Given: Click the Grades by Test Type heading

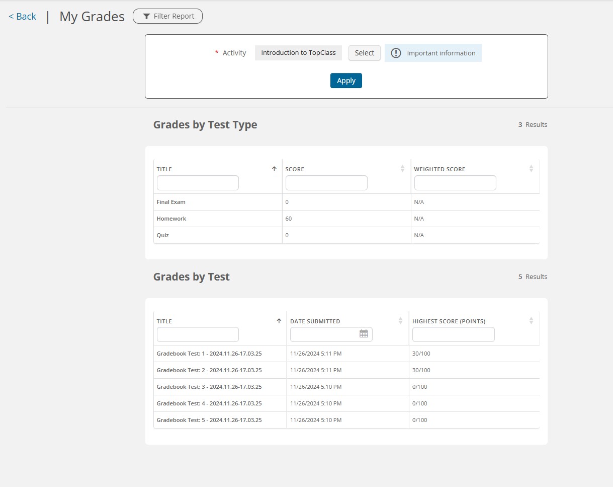Looking at the screenshot, I should pos(205,125).
